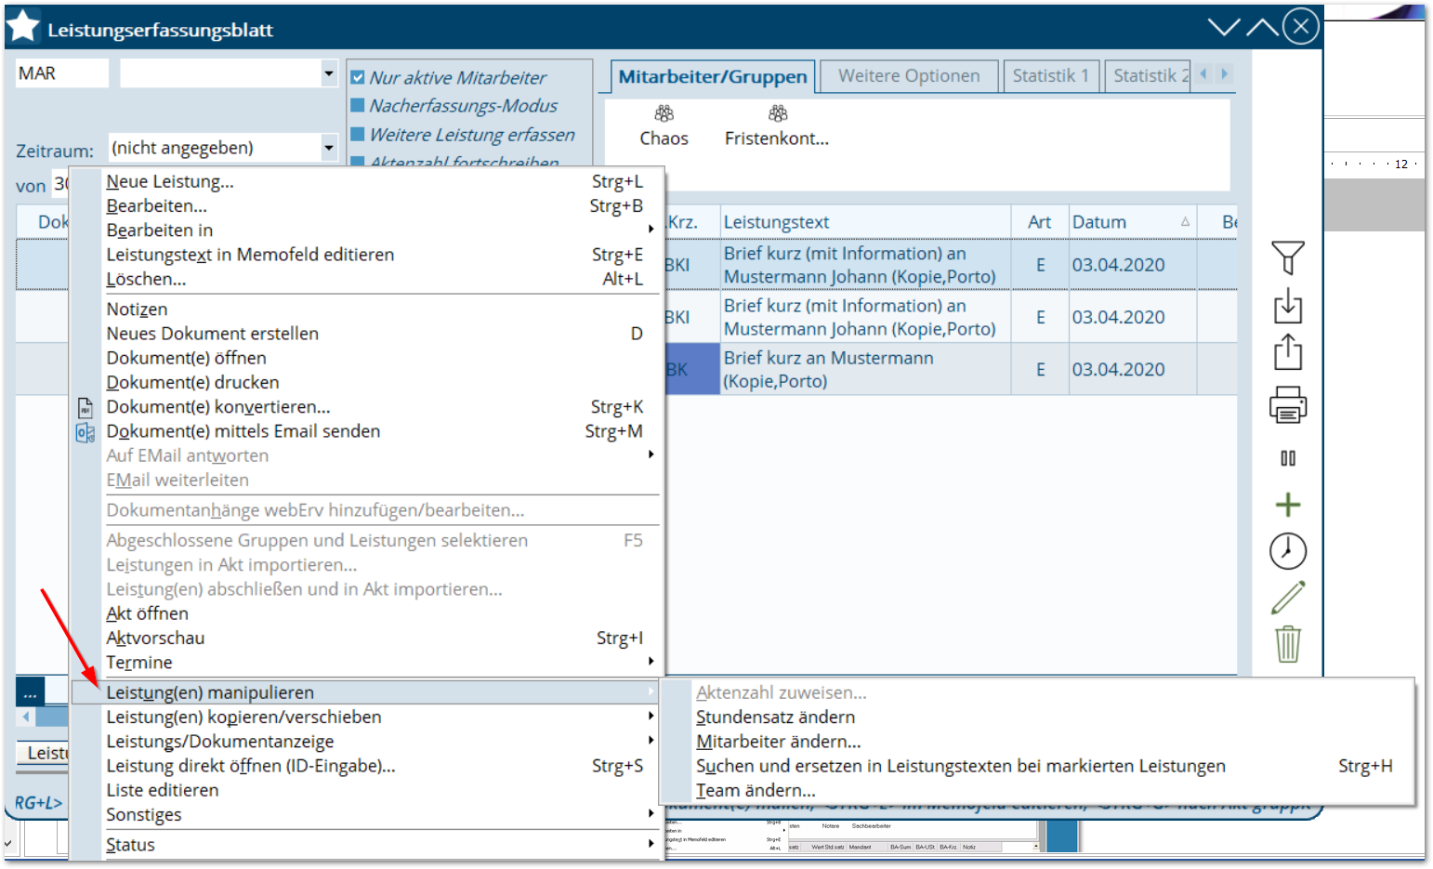The width and height of the screenshot is (1433, 869).
Task: Select Team ändern... in submenu
Action: pyautogui.click(x=1036, y=791)
